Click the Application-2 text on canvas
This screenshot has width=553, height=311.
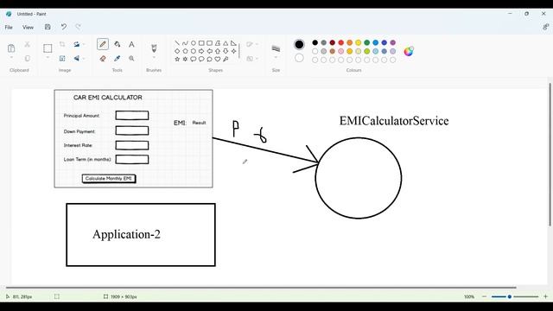click(126, 234)
